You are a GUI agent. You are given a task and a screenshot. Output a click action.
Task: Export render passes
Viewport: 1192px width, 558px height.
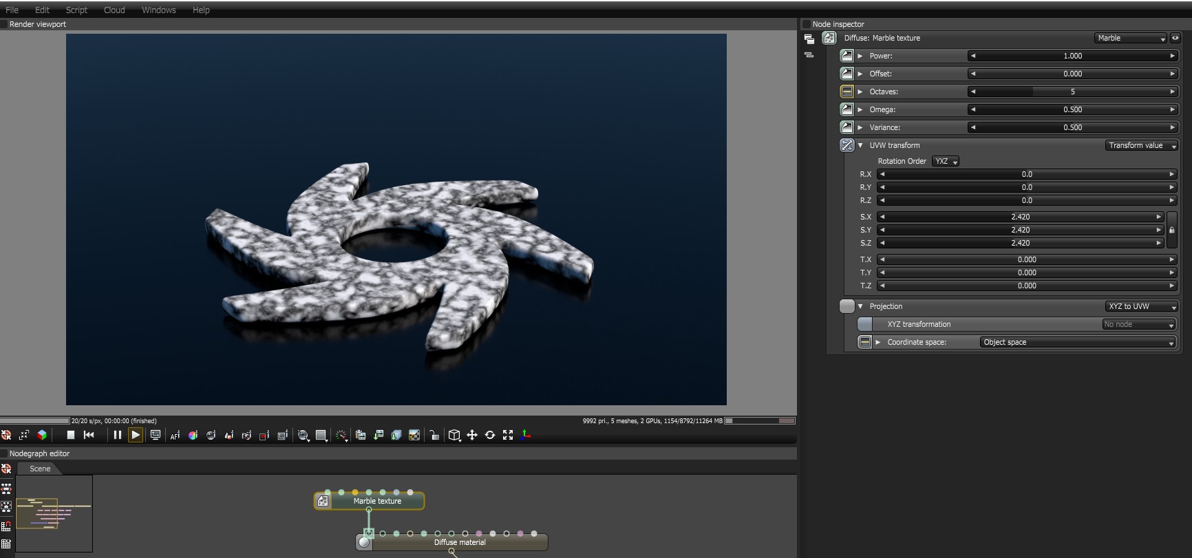396,435
